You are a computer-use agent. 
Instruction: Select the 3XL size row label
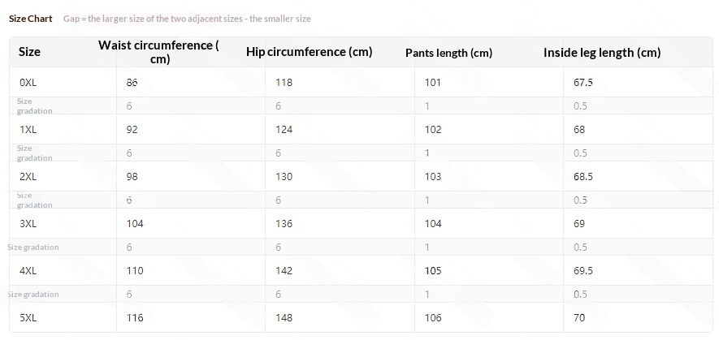click(28, 224)
